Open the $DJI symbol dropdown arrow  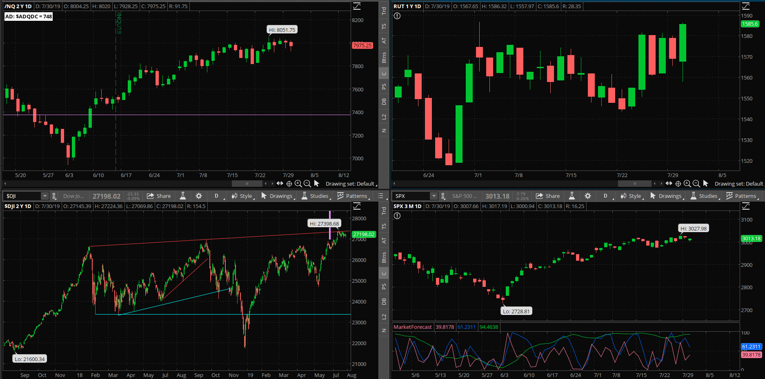click(45, 196)
